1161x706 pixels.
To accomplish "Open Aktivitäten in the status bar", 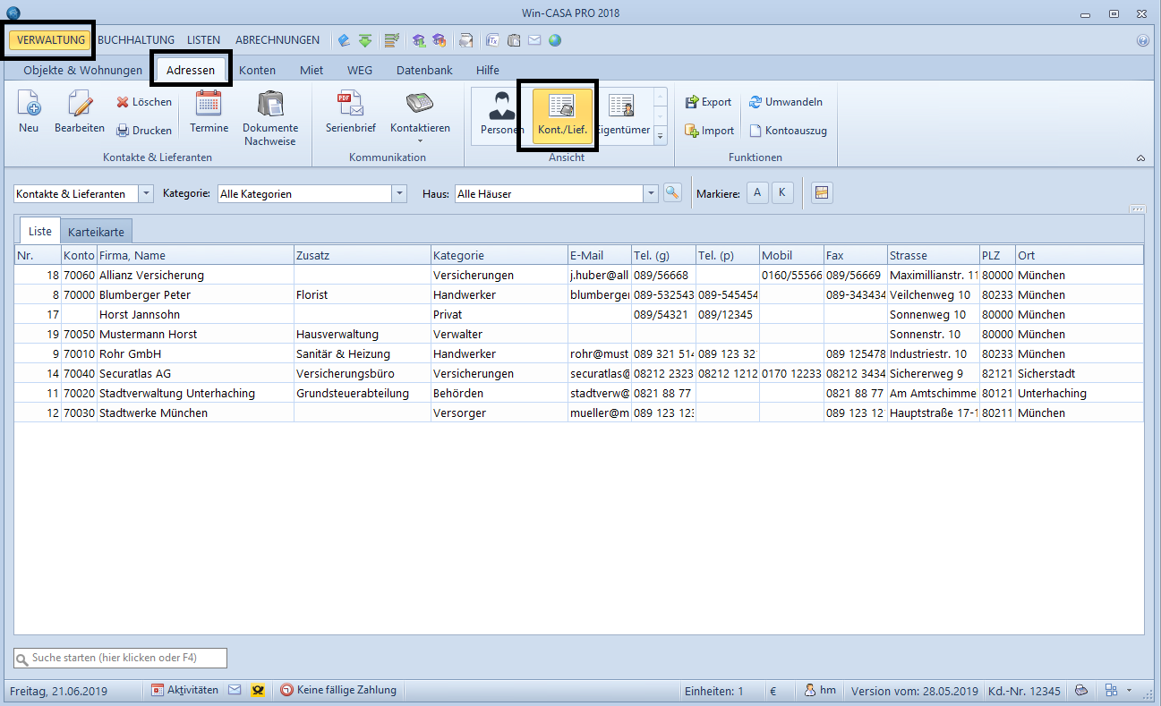I will [x=185, y=690].
